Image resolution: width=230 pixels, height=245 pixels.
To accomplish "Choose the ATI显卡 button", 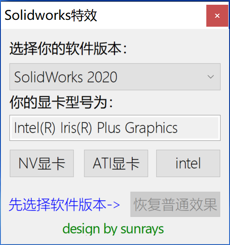I will pos(116,164).
